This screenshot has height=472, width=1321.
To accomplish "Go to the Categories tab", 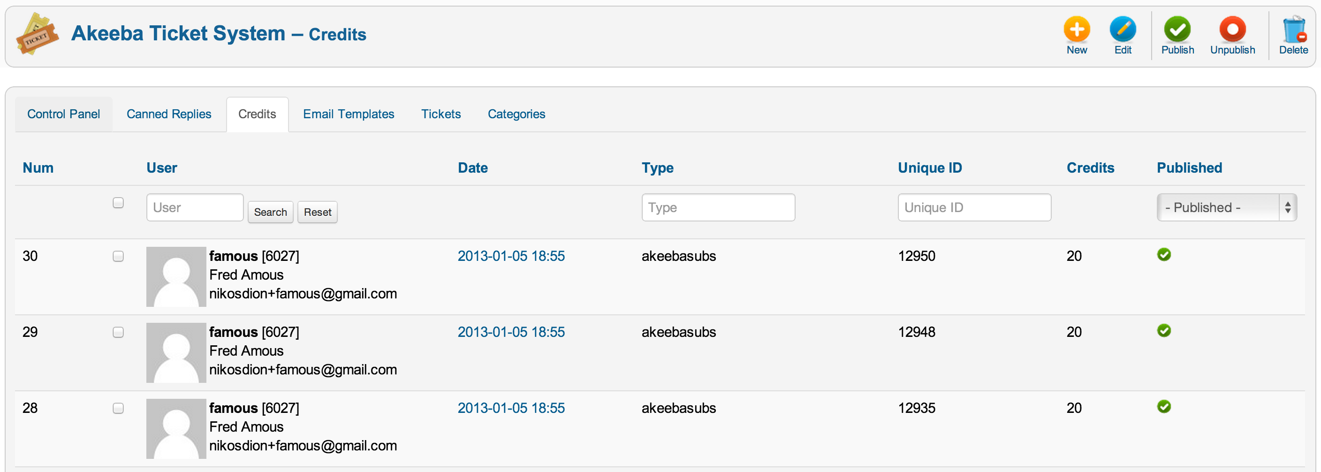I will [516, 114].
